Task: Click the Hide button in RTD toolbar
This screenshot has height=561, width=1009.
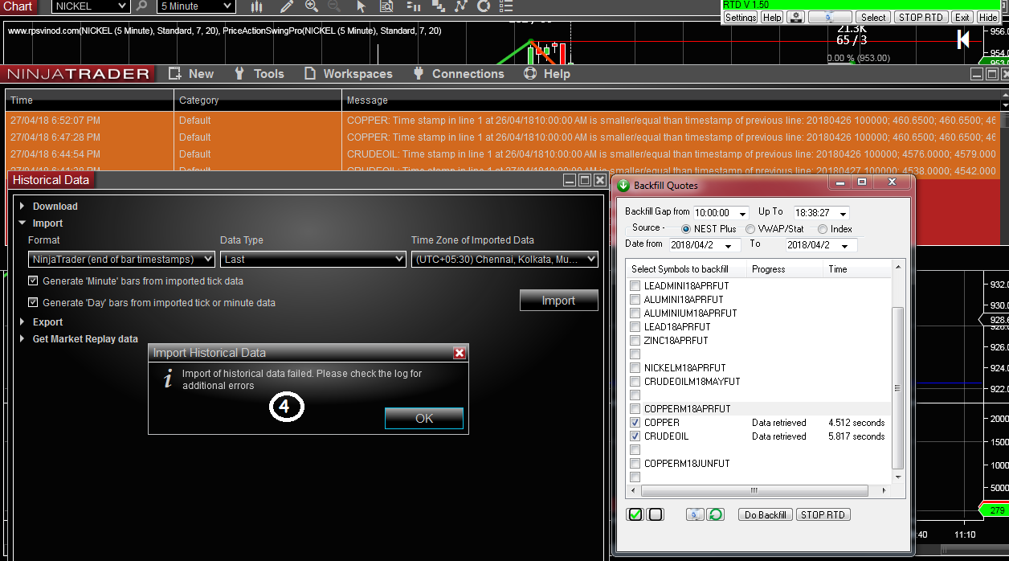Action: pyautogui.click(x=988, y=17)
